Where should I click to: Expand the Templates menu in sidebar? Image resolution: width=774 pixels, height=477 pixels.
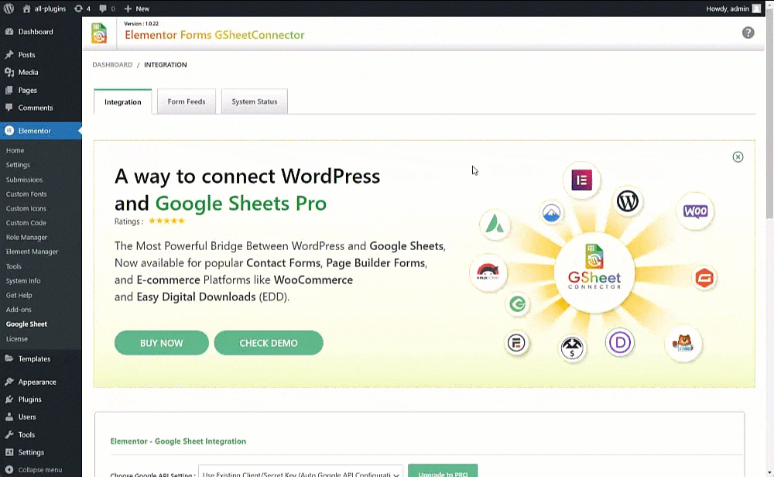(x=34, y=359)
